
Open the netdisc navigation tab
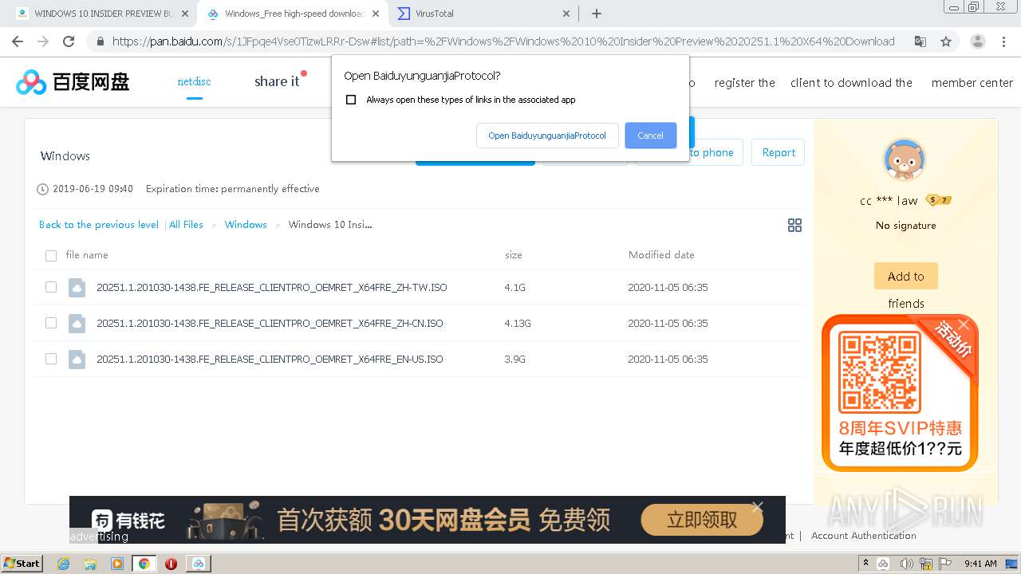click(194, 81)
